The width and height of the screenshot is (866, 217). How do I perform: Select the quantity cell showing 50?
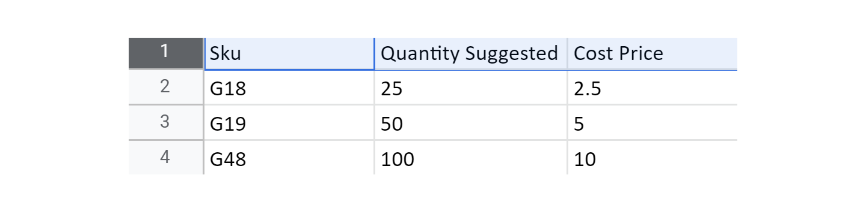tap(471, 123)
